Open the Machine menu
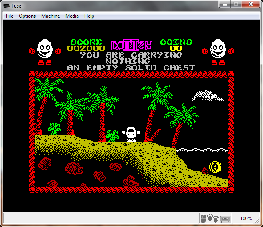 pyautogui.click(x=51, y=16)
